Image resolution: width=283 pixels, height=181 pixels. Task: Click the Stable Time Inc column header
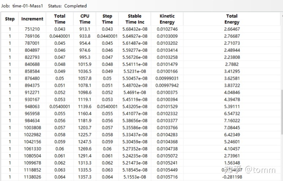135,19
